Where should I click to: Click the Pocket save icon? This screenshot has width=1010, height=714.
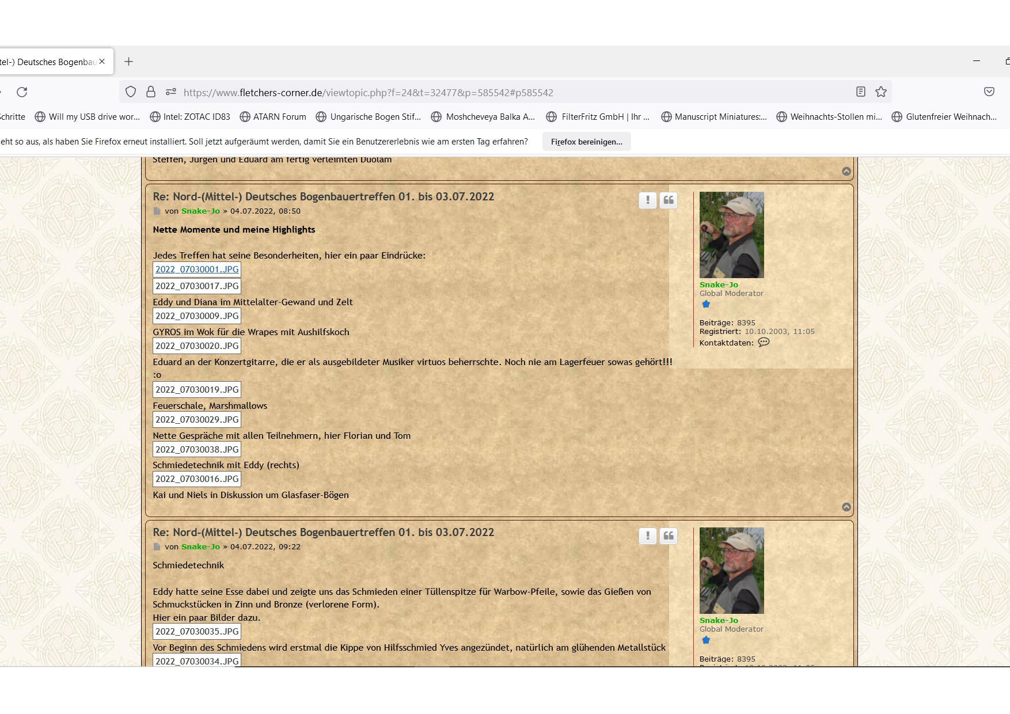tap(989, 92)
